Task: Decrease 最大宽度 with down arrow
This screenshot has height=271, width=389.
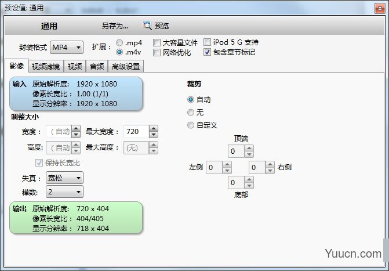Action: (154, 135)
